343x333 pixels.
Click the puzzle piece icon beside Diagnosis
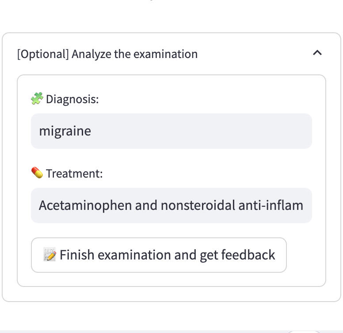click(37, 98)
